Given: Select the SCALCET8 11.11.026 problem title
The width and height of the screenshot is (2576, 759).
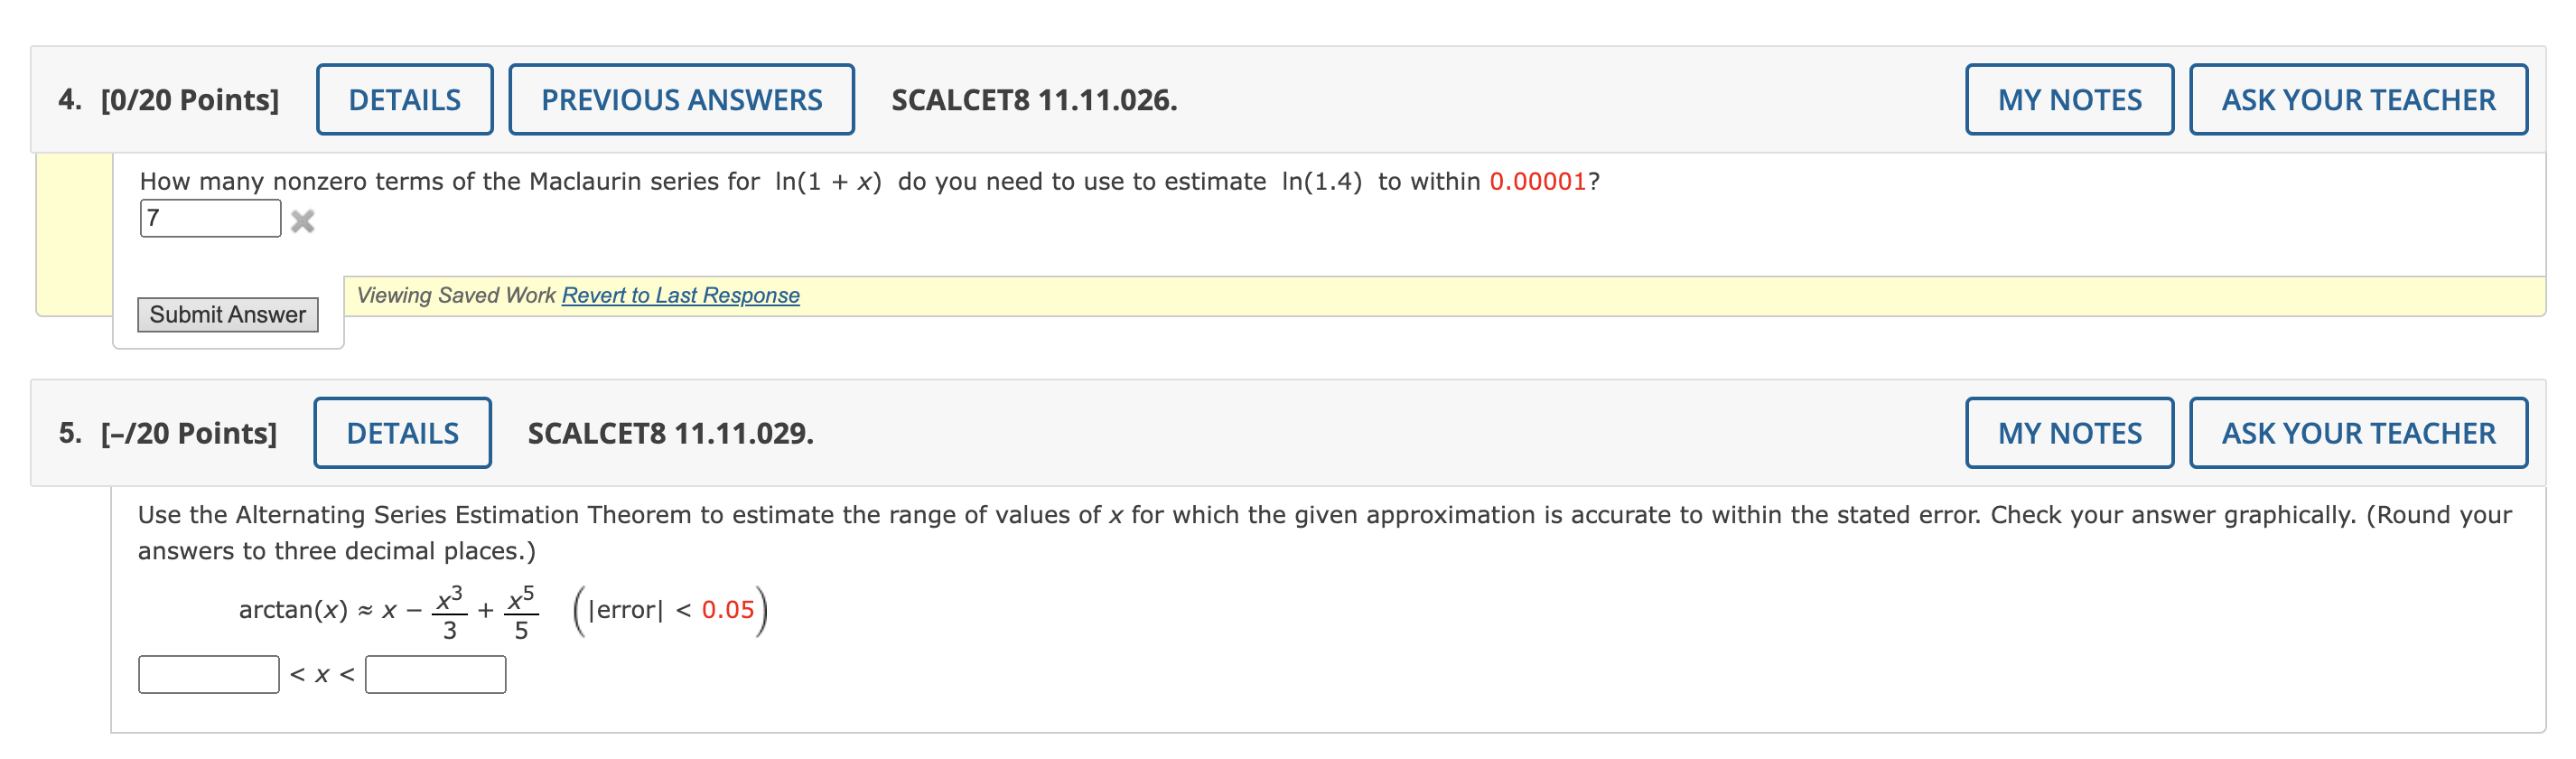Looking at the screenshot, I should 1034,99.
